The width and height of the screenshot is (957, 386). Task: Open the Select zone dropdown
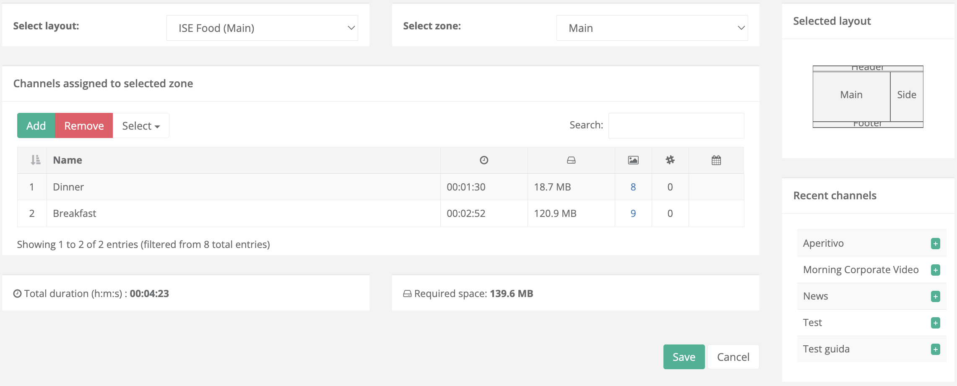[x=652, y=28]
